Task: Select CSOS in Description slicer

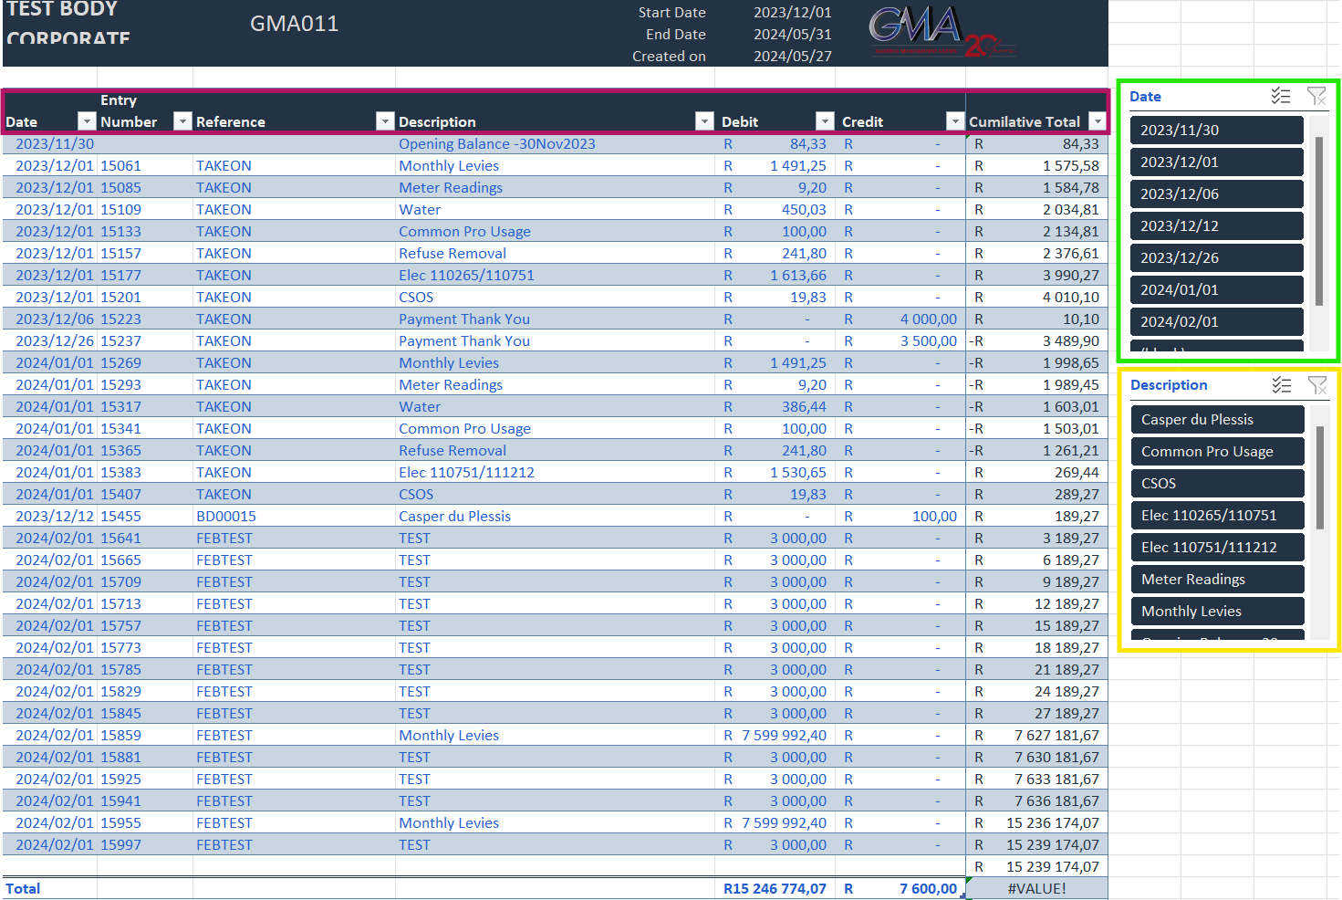Action: [1217, 484]
